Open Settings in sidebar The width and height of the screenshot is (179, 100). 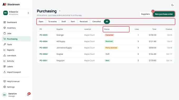(16, 87)
